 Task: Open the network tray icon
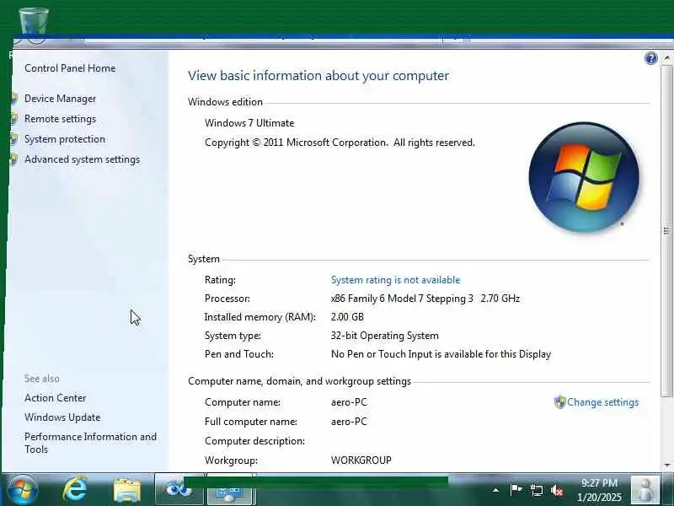[537, 490]
